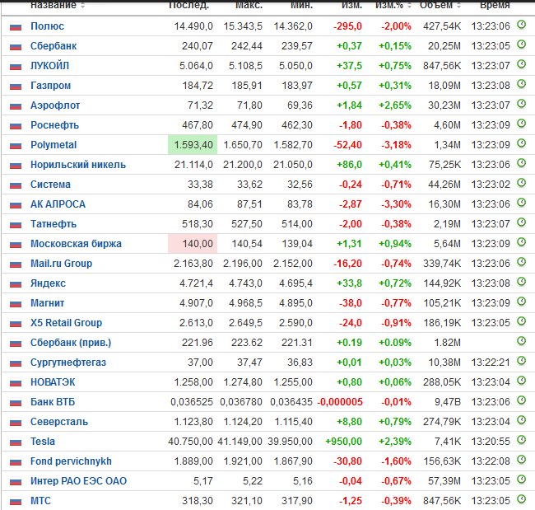
Task: Open the Сбербанк stock link
Action: click(x=53, y=46)
